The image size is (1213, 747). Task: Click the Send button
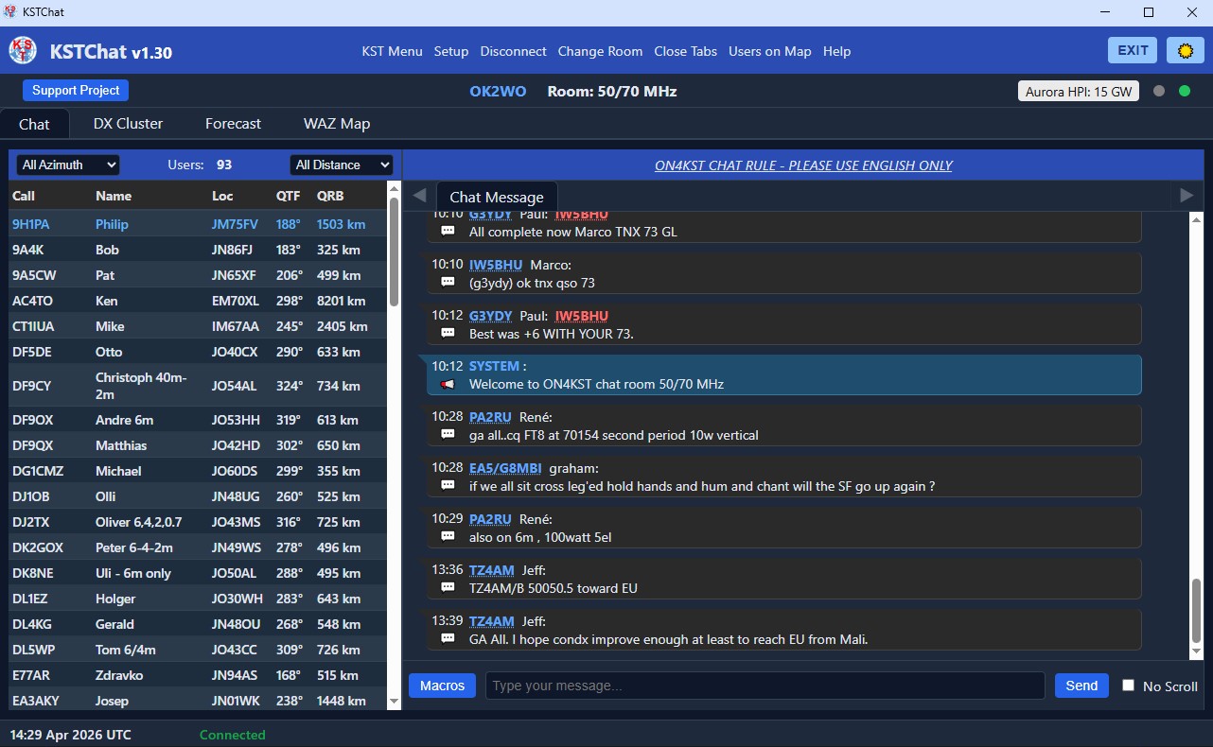[x=1081, y=686]
